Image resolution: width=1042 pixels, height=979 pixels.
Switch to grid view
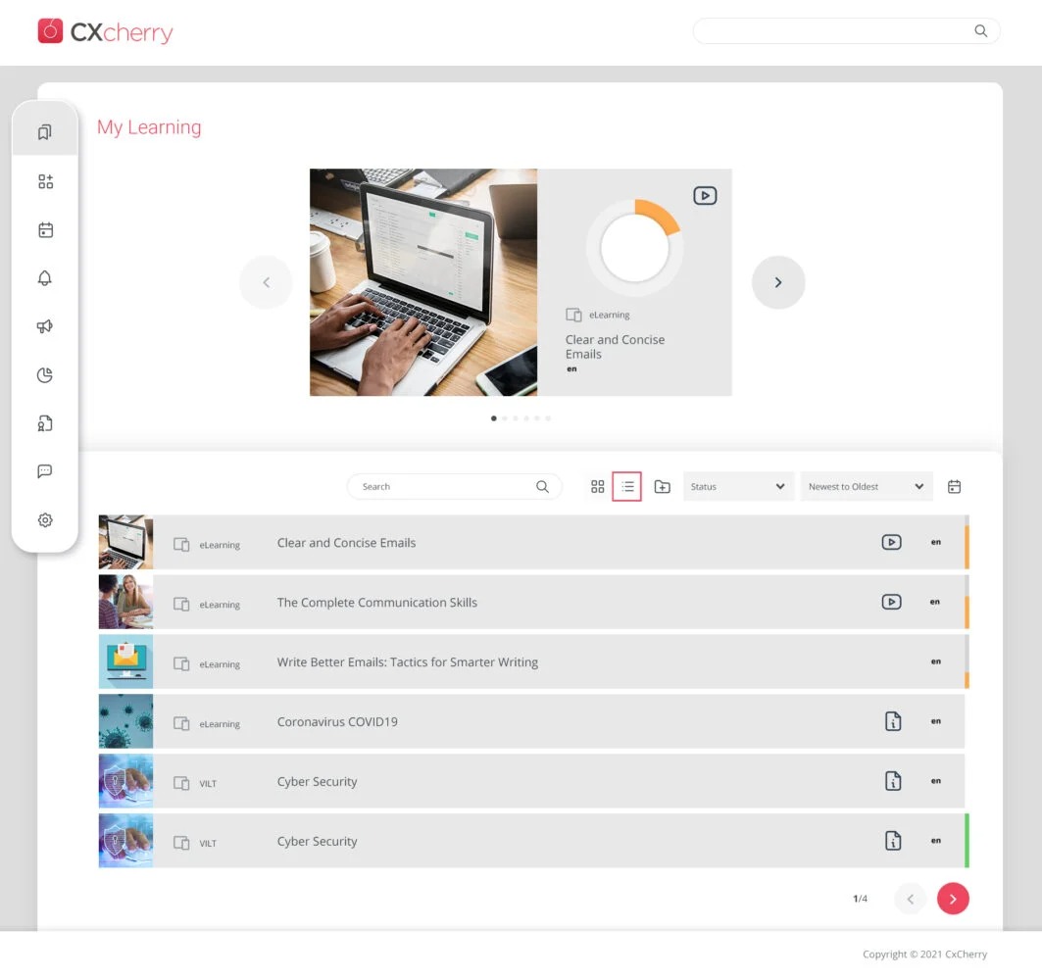pos(597,487)
